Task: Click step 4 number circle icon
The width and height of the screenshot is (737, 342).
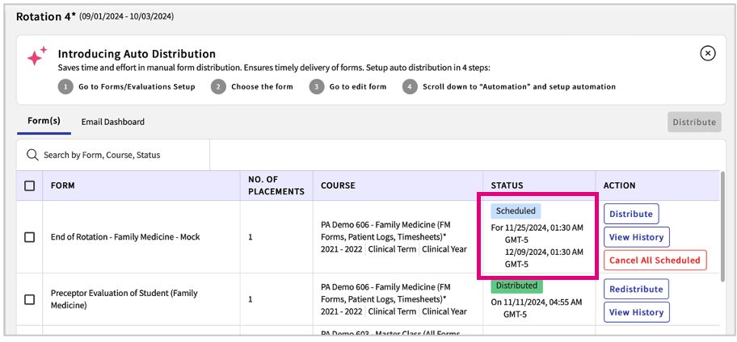Action: [x=410, y=87]
